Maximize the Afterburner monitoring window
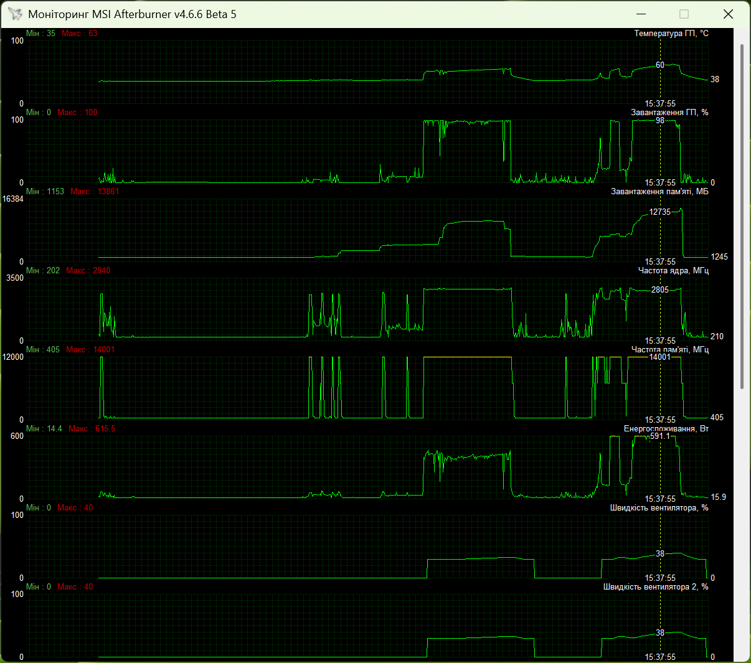The width and height of the screenshot is (751, 663). 684,14
